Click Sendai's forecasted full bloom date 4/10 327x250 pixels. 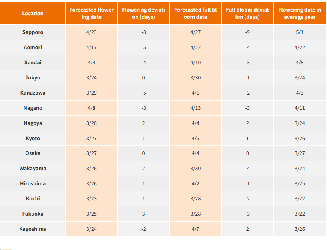tap(195, 62)
